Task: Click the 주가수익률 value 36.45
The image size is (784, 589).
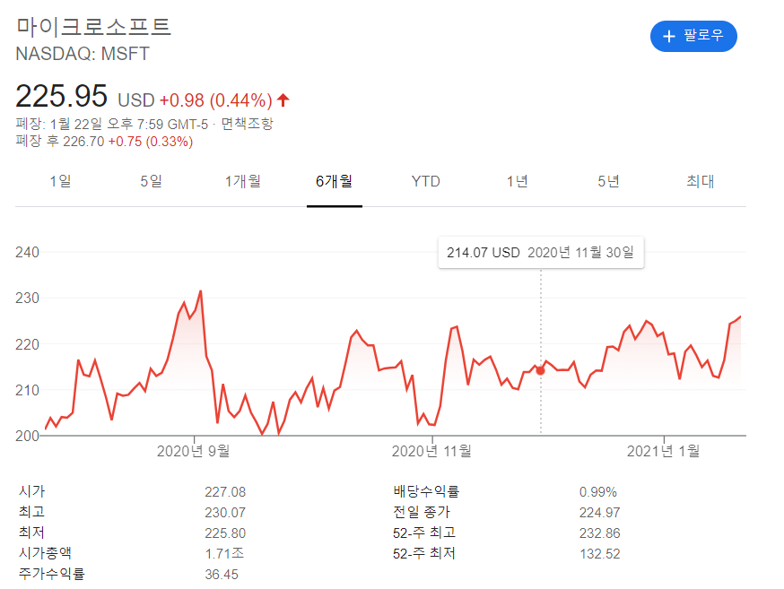Action: click(222, 575)
